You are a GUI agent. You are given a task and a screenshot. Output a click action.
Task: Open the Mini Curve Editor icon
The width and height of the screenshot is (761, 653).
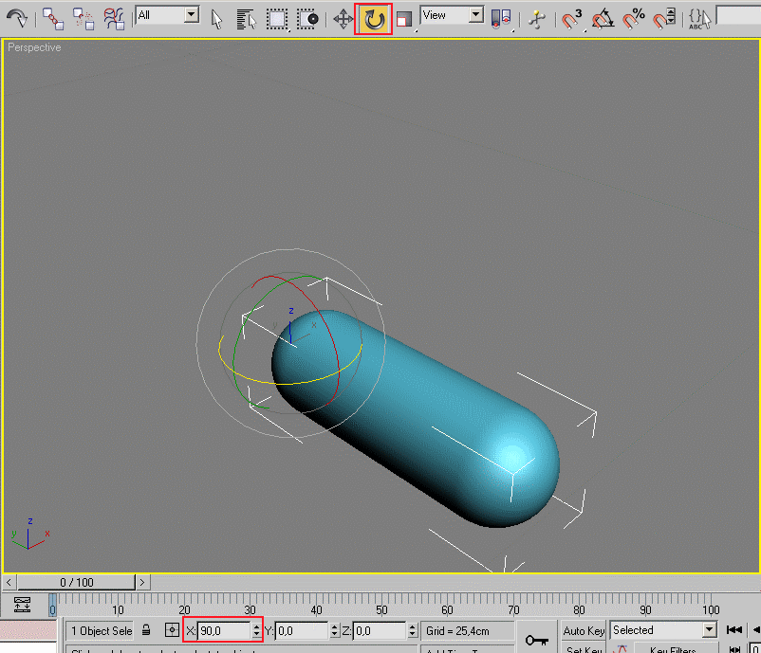tap(23, 605)
